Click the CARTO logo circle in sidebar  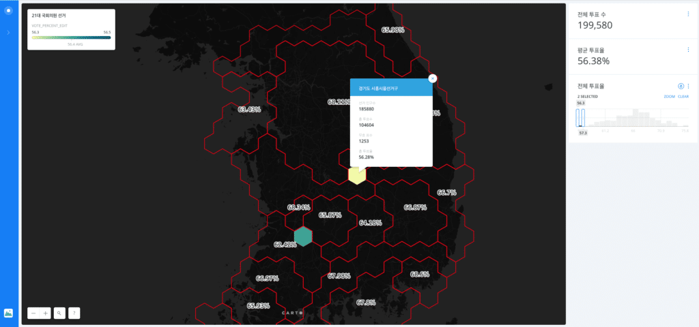pos(8,10)
